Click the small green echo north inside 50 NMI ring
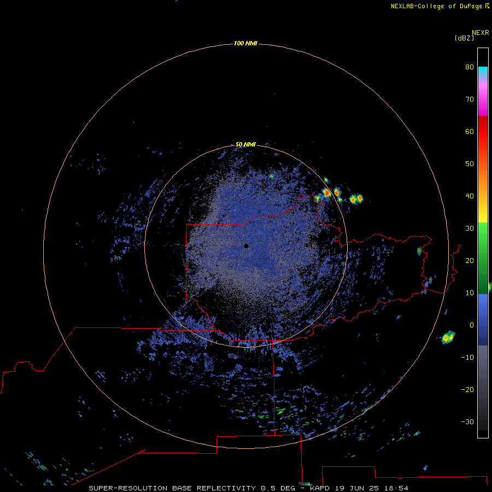Image resolution: width=492 pixels, height=492 pixels. click(x=271, y=177)
